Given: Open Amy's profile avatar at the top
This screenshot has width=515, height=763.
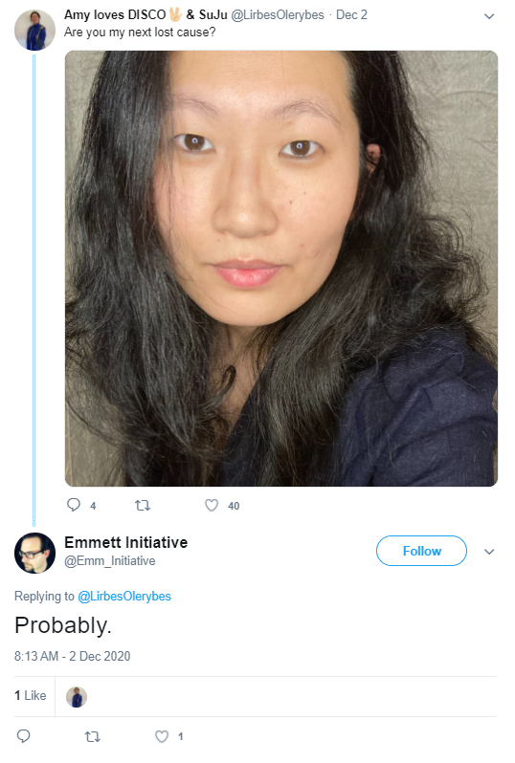Looking at the screenshot, I should pos(34,31).
